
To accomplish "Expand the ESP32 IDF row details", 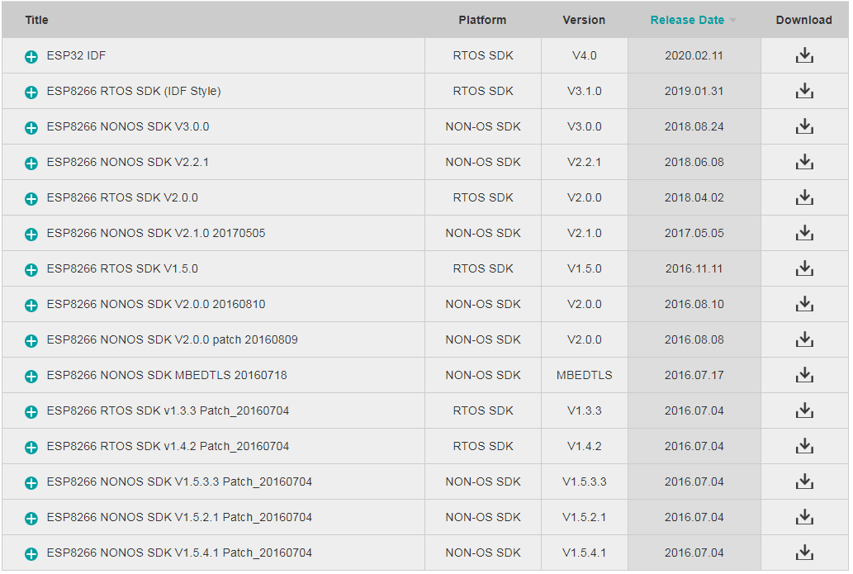I will point(31,57).
